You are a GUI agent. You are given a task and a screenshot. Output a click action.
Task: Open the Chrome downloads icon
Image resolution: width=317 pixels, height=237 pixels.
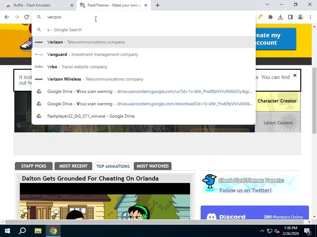(x=280, y=17)
